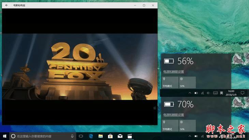
Task: Minimize the Movies & TV window
Action: coord(135,5)
